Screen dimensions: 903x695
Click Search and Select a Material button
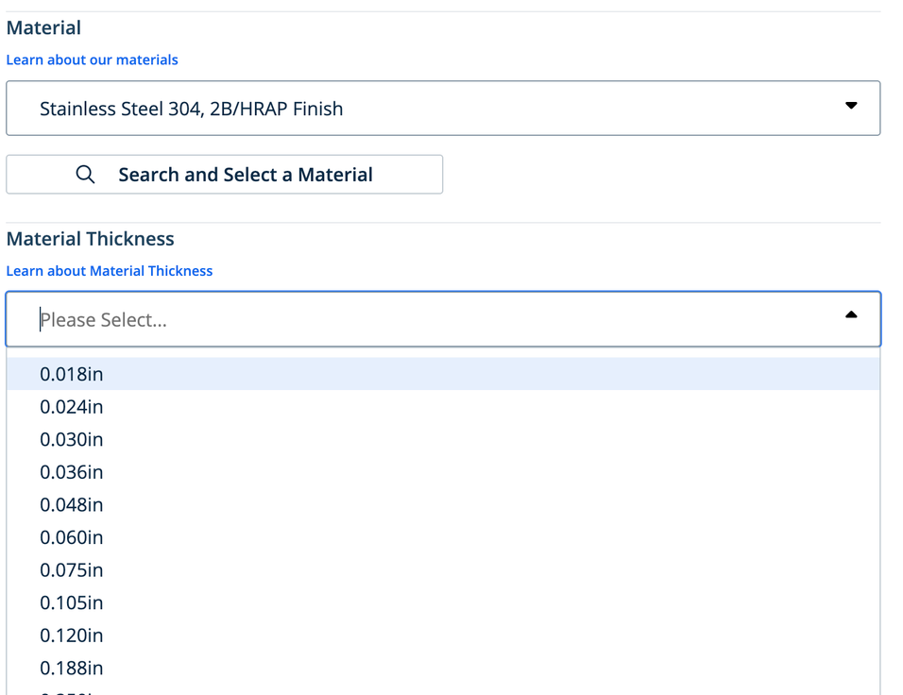(225, 175)
